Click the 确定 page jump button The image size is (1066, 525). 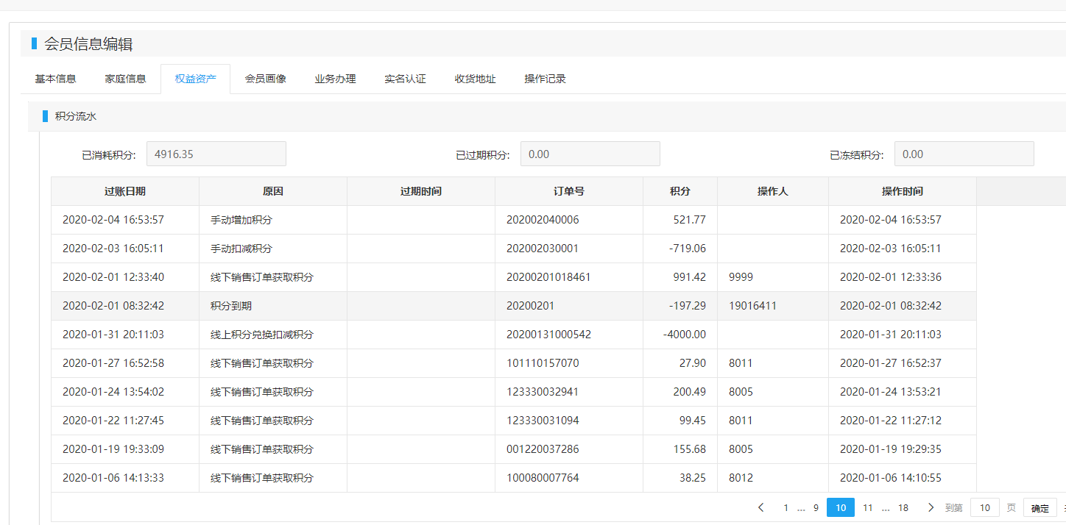[1039, 508]
